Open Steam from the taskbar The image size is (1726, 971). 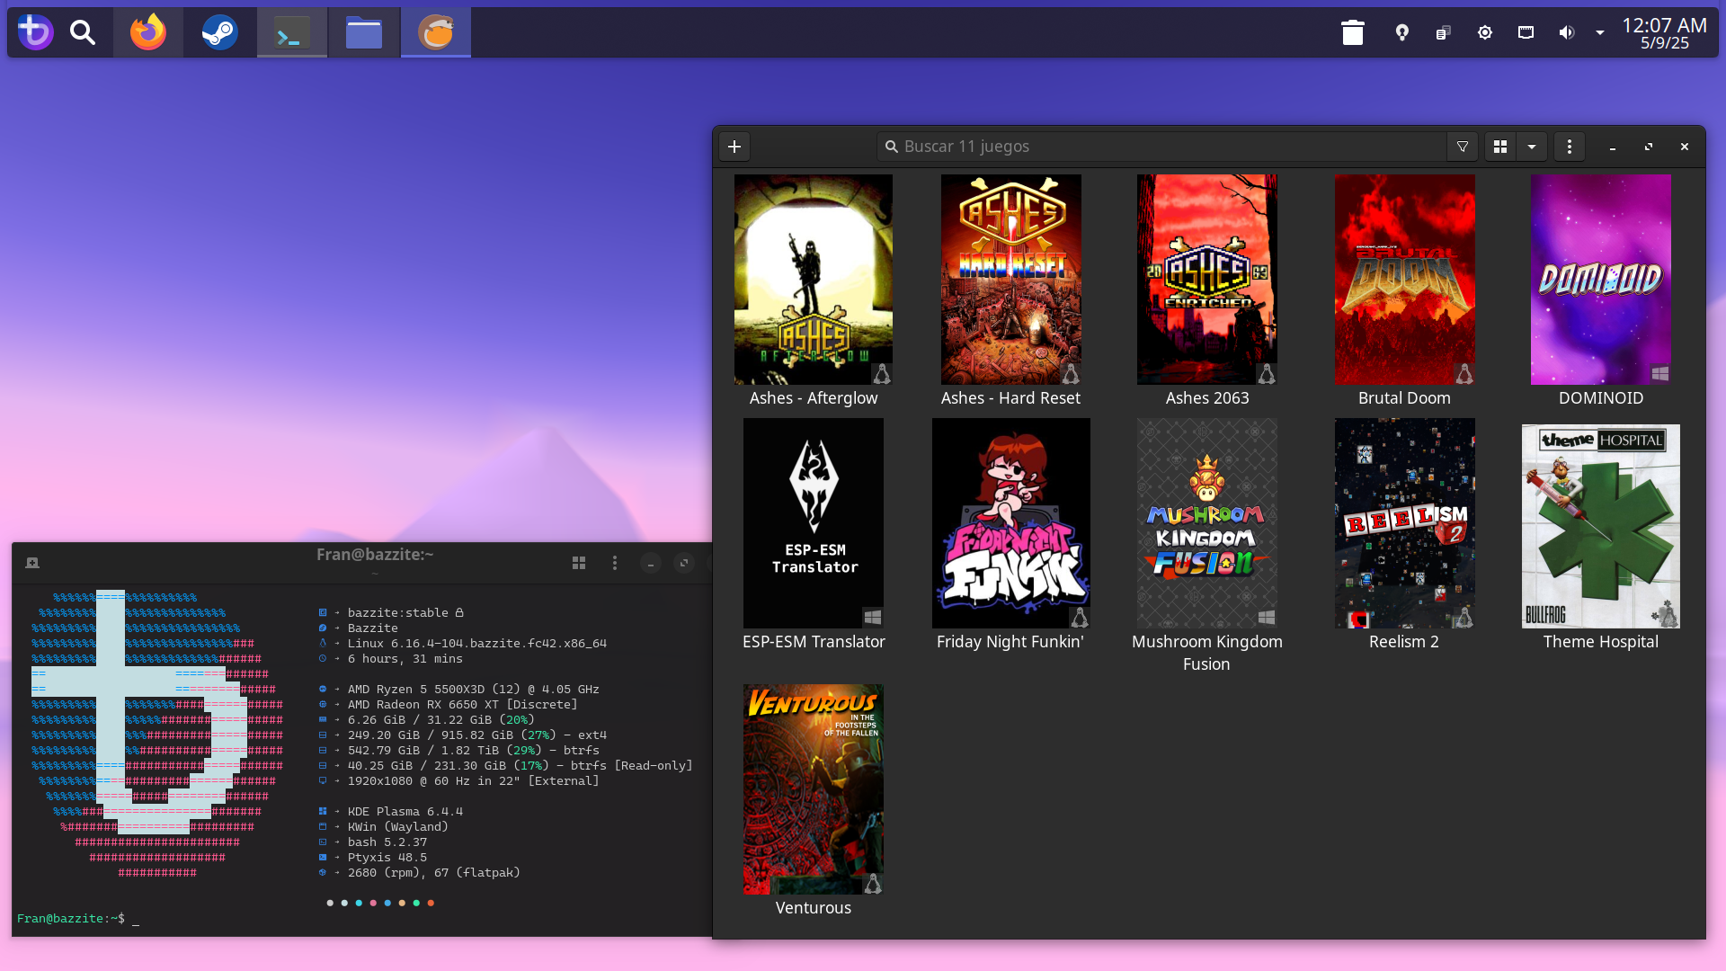click(x=219, y=33)
